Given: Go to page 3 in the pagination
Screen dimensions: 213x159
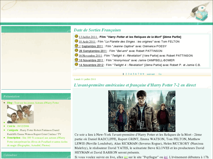Looking at the screenshot, I should coord(129,74).
